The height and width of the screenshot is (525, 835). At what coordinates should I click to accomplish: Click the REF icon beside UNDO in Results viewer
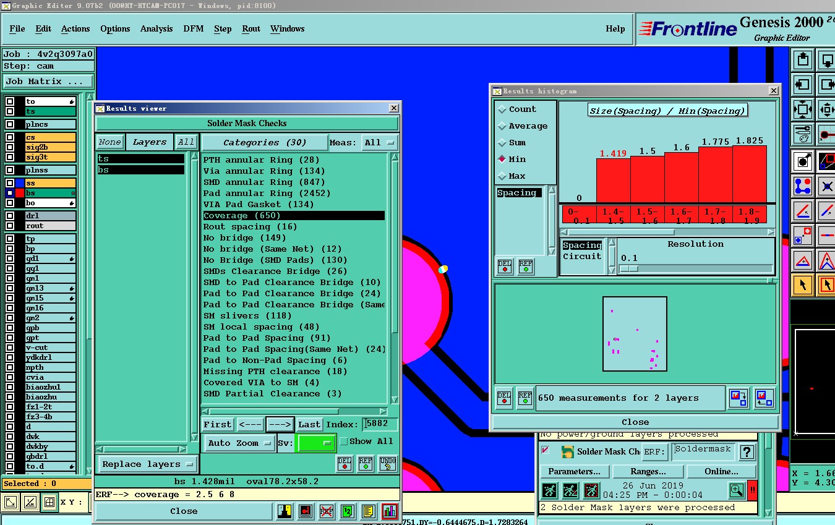tap(366, 463)
